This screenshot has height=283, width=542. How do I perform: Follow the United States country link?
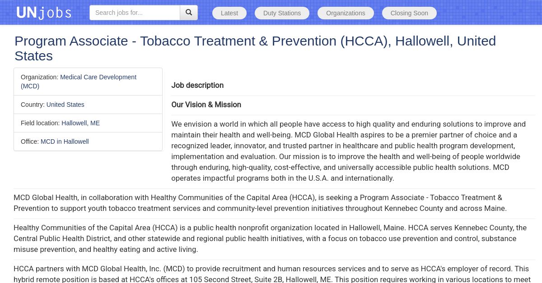coord(65,105)
